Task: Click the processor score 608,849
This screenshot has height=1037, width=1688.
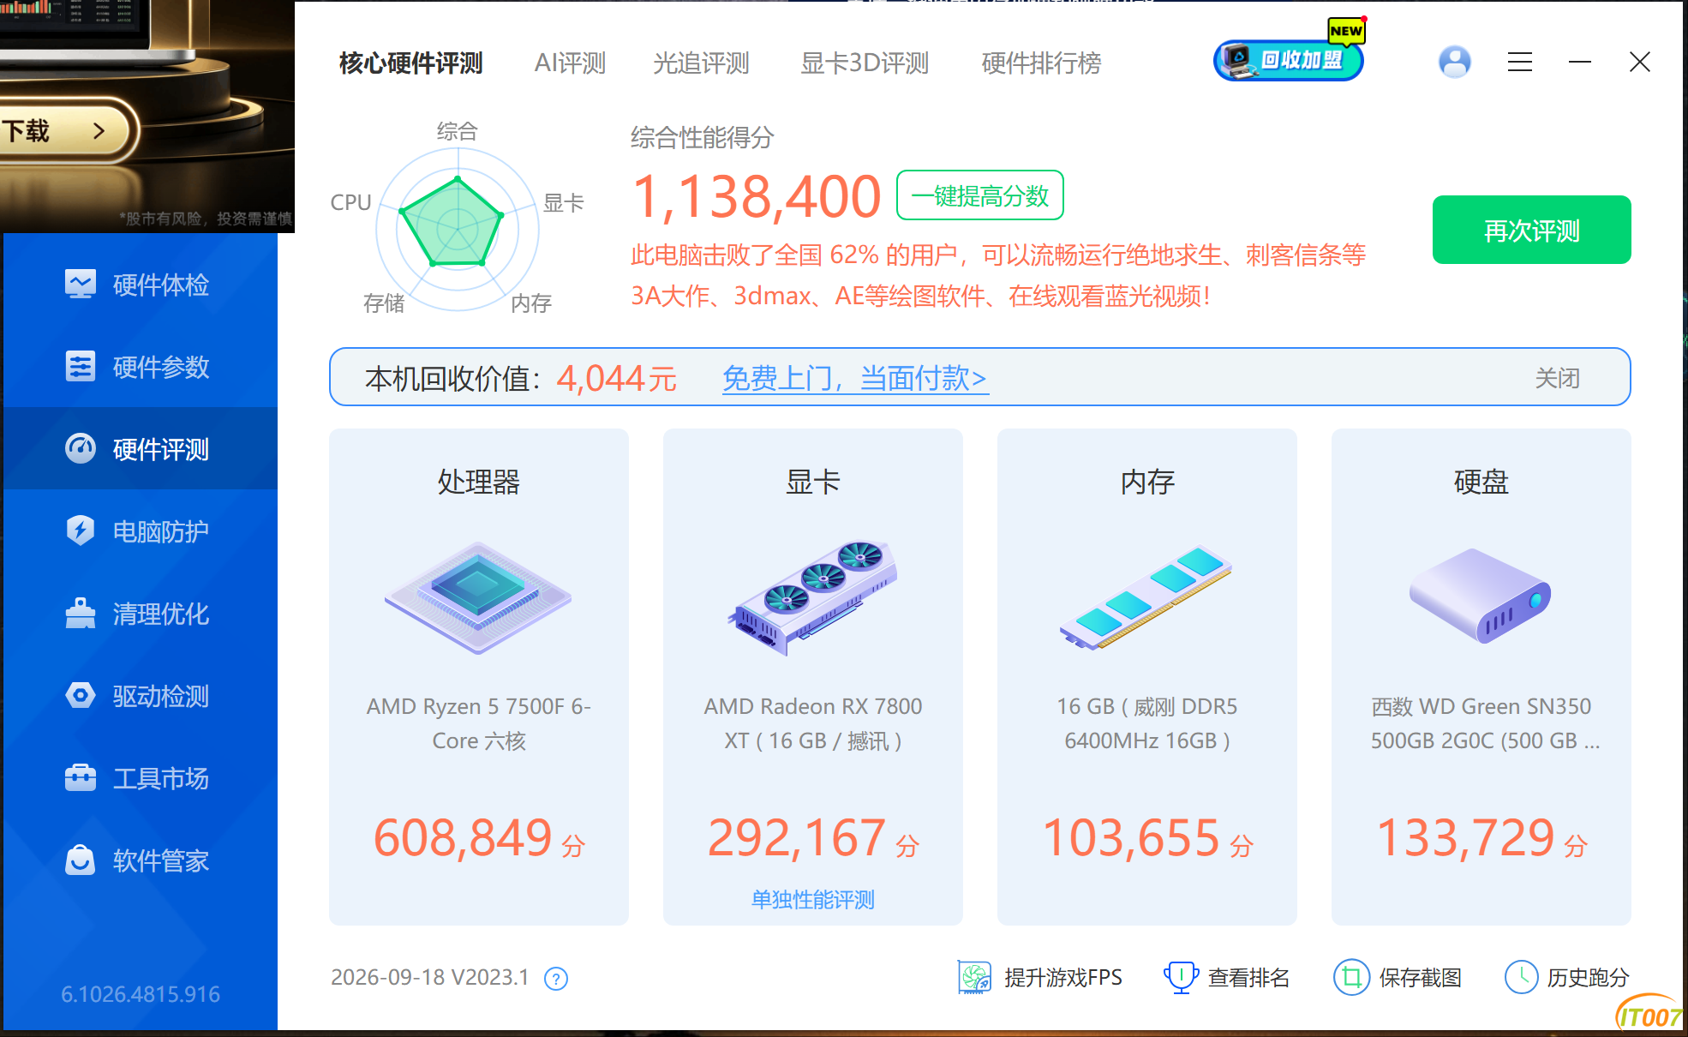Action: (x=463, y=837)
